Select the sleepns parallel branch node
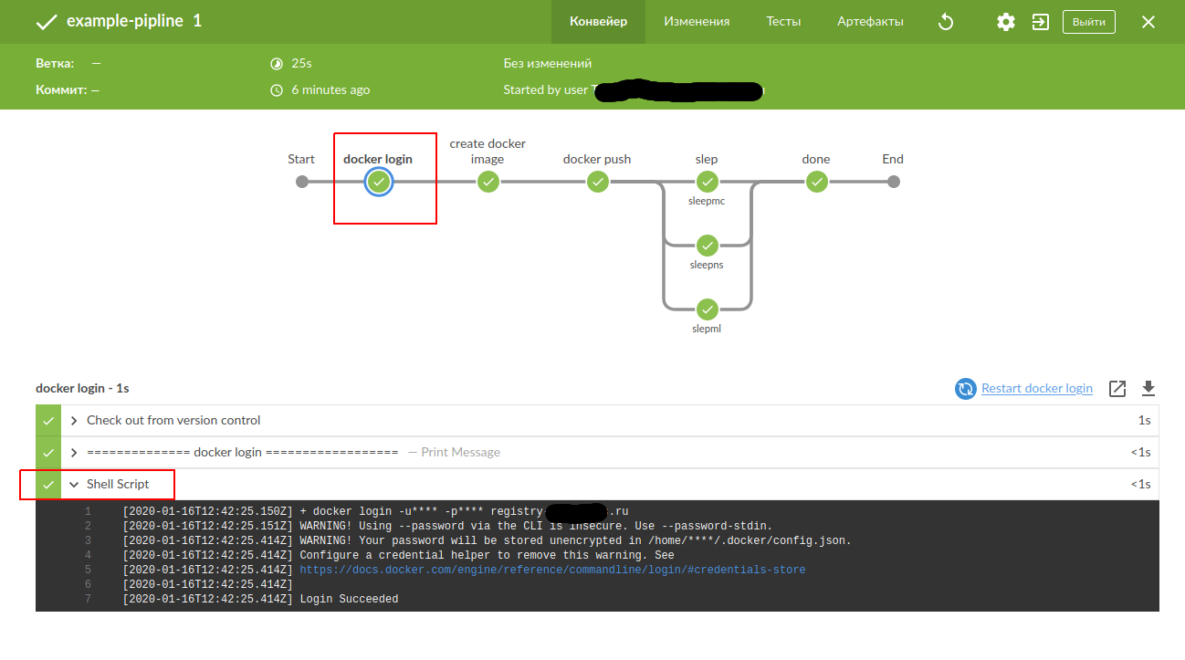Image resolution: width=1185 pixels, height=660 pixels. 707,246
